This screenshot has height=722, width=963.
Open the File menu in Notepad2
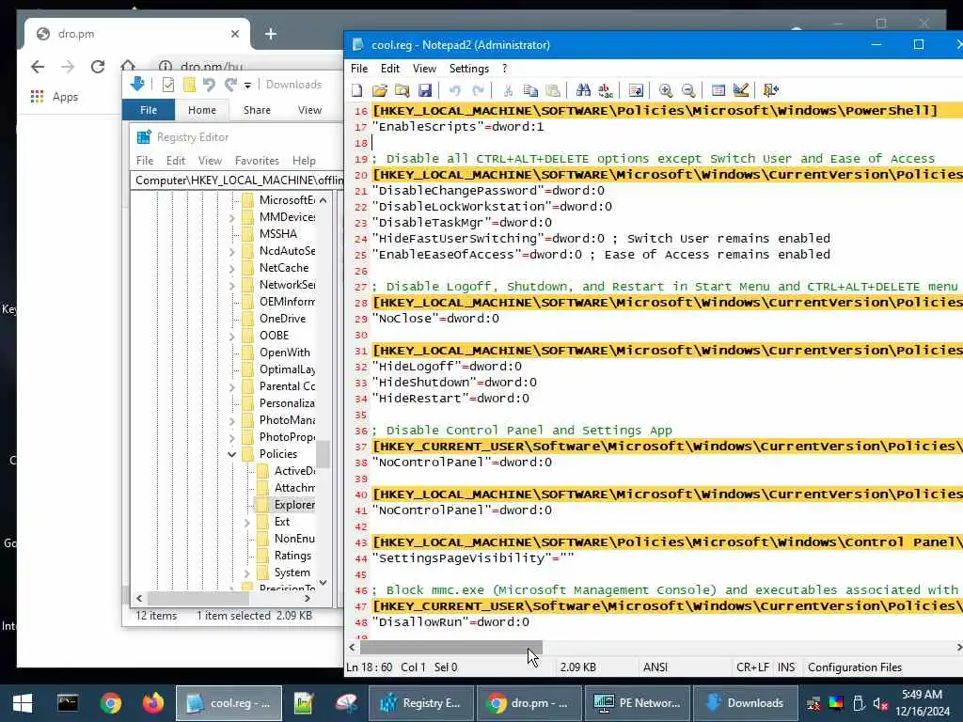(359, 68)
